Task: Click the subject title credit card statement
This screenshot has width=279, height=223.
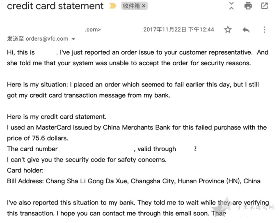Action: tap(55, 6)
